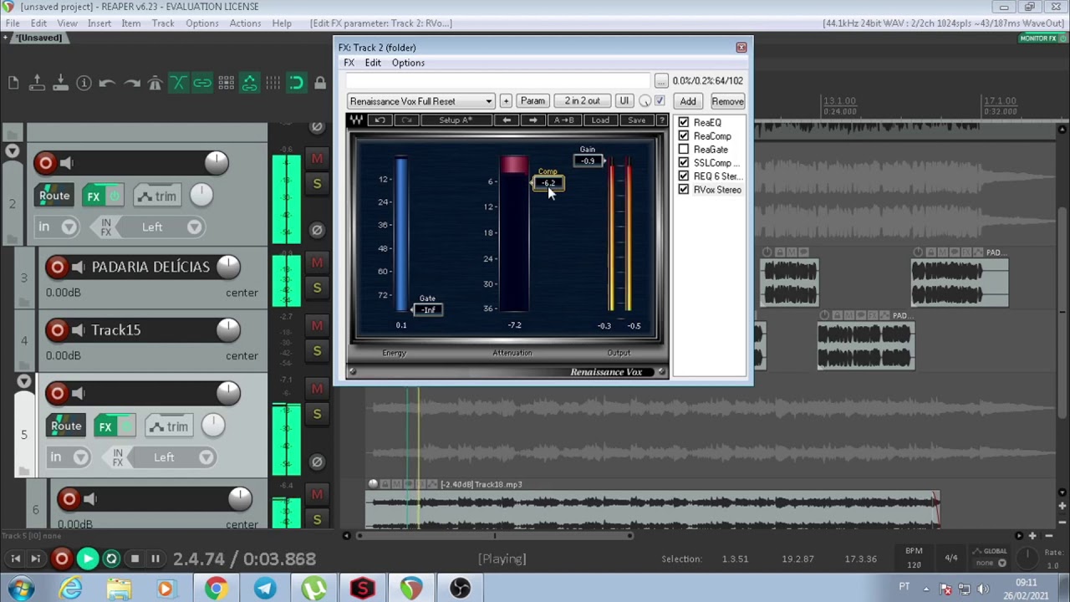Click the Waves Load button

click(600, 120)
